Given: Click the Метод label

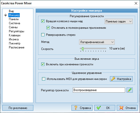Looking at the screenshot, I should pos(45,42).
